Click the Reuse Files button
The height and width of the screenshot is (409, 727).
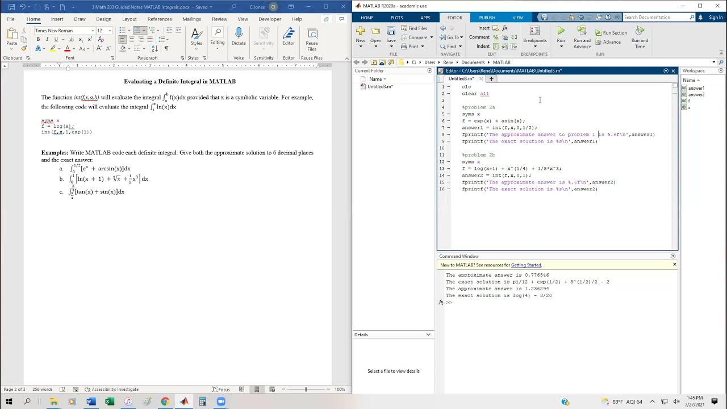[x=312, y=39]
